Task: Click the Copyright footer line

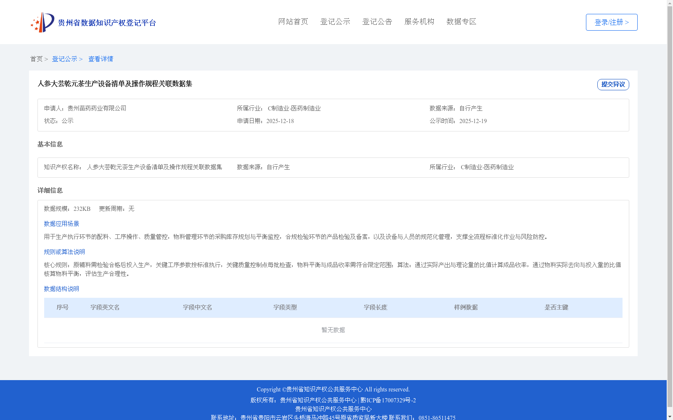Action: coord(333,389)
